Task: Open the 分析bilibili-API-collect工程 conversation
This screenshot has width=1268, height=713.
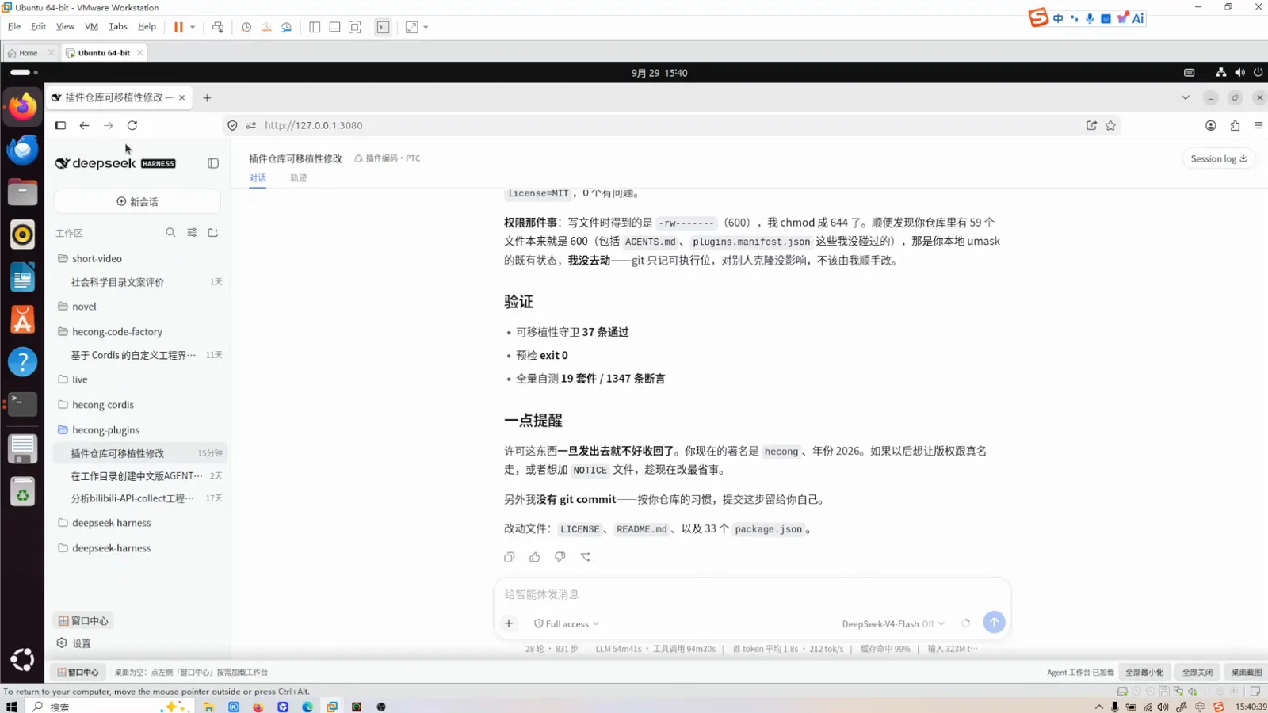Action: (140, 498)
